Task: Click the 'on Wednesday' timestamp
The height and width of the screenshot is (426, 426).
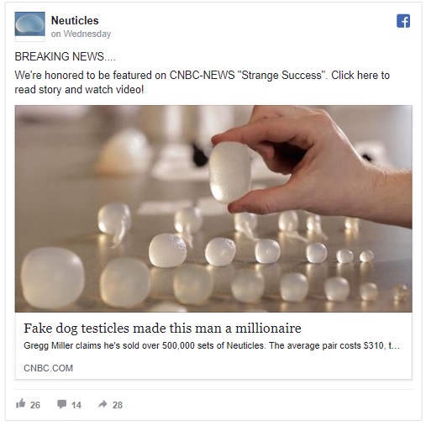Action: pyautogui.click(x=81, y=34)
